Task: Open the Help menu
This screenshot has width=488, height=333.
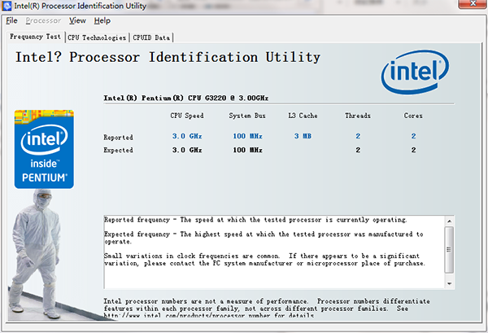Action: coord(102,20)
